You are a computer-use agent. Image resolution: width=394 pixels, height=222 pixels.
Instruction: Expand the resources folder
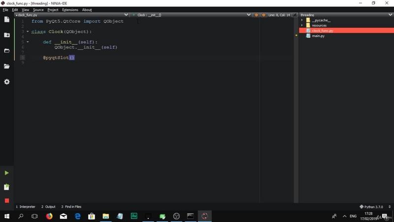pos(302,26)
